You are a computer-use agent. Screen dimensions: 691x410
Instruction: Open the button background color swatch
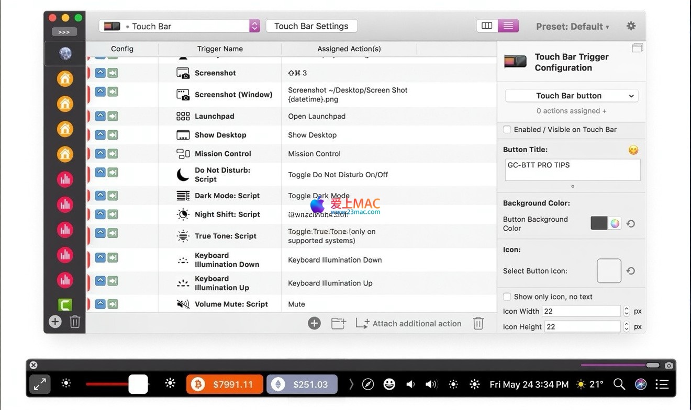point(599,223)
